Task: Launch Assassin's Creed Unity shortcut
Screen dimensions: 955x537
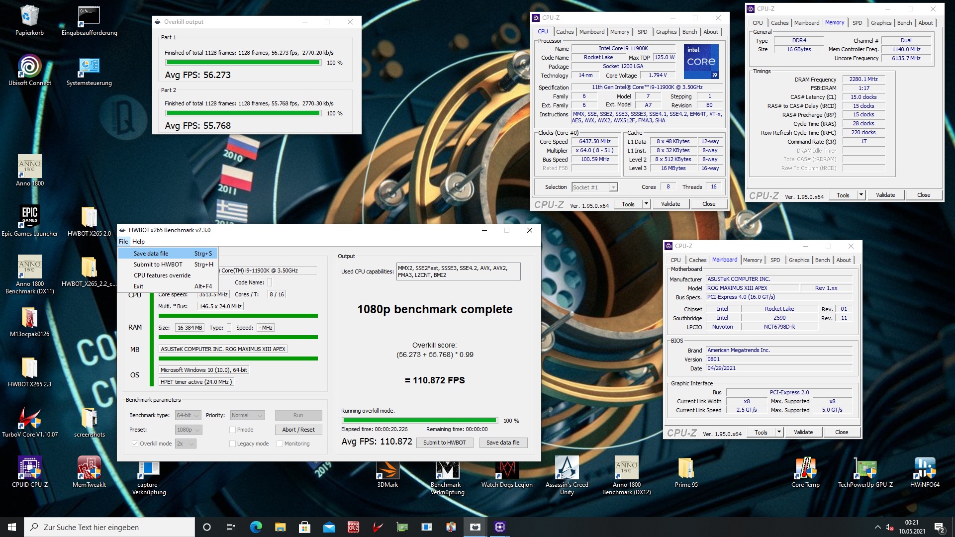Action: 567,476
